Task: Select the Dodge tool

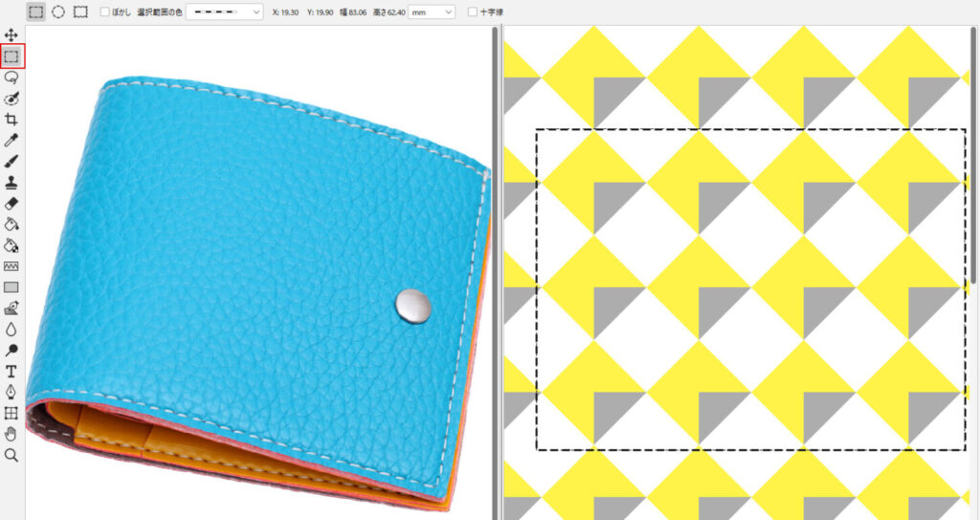Action: tap(11, 350)
